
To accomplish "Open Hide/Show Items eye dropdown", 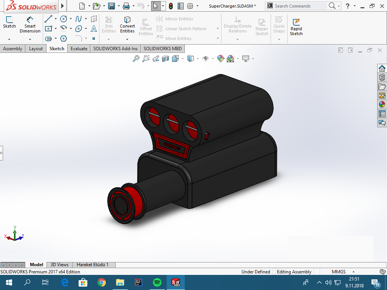I will [x=213, y=59].
